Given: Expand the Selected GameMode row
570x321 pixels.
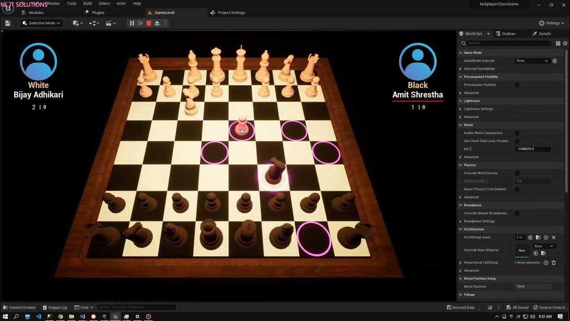Looking at the screenshot, I should tap(460, 69).
